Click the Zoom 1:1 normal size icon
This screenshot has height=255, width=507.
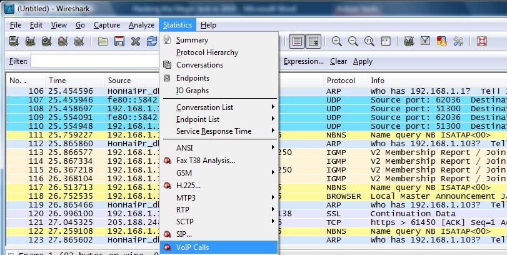(369, 41)
